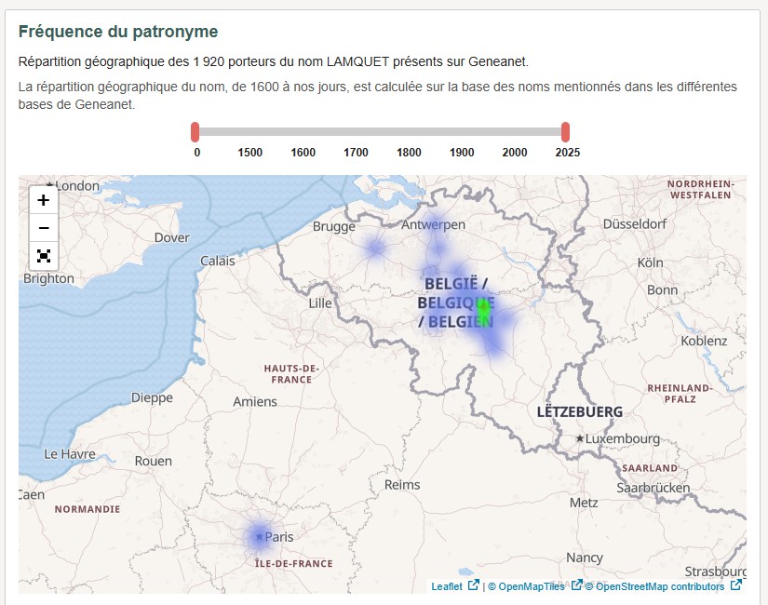Click external link icon beside Leaflet
The height and width of the screenshot is (605, 768).
(473, 585)
